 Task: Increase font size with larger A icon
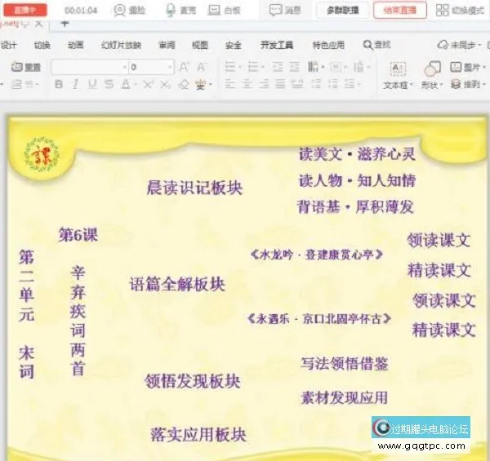tap(184, 67)
